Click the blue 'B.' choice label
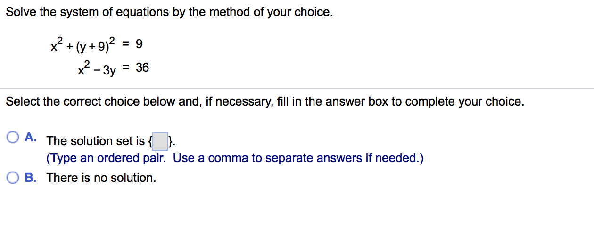Viewport: 594px width, 229px height. pos(31,178)
